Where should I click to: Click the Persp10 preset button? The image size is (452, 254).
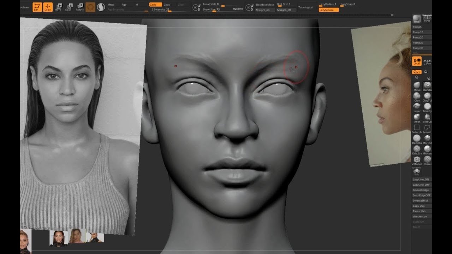pyautogui.click(x=422, y=32)
